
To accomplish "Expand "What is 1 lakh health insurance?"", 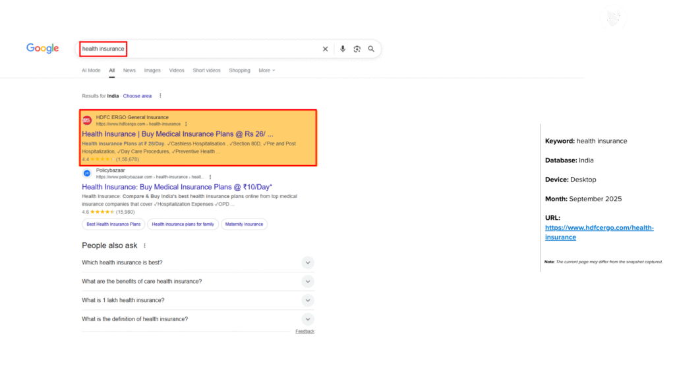I will point(307,300).
